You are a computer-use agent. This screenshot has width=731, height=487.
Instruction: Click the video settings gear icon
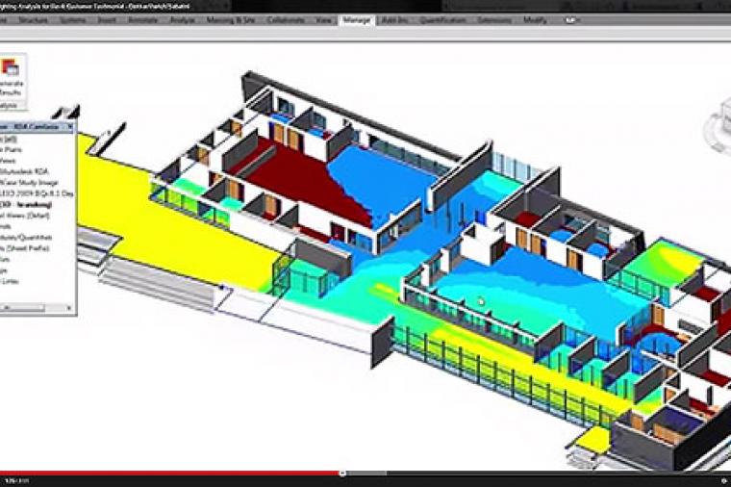pyautogui.click(x=721, y=479)
